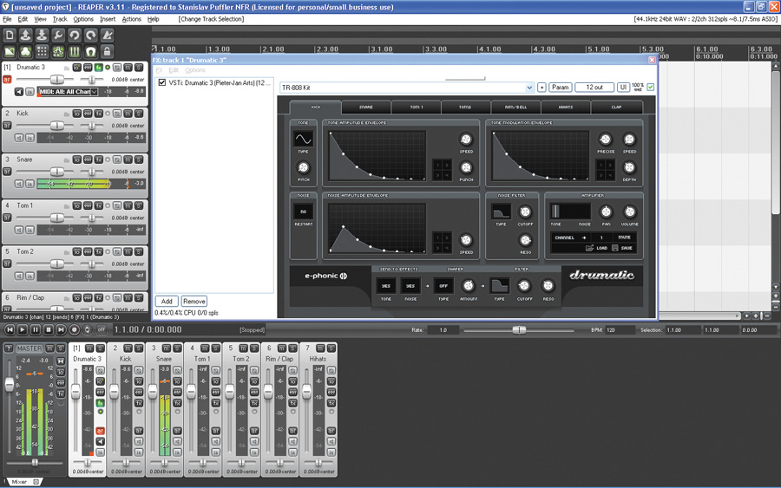Switch to Hihats tab in Drumatic
This screenshot has height=488, width=781.
(x=565, y=107)
